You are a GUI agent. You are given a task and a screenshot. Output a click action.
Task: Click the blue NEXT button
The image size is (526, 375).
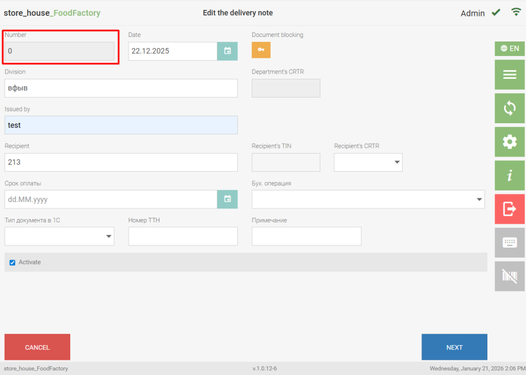[454, 348]
